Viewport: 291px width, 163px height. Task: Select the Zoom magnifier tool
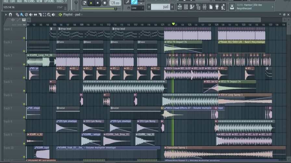(49, 15)
